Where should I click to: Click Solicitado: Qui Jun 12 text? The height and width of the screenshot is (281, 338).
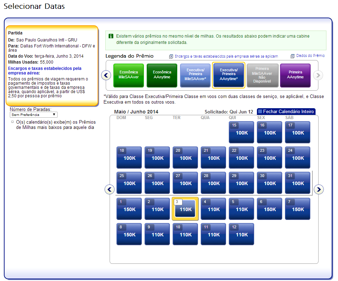229,112
